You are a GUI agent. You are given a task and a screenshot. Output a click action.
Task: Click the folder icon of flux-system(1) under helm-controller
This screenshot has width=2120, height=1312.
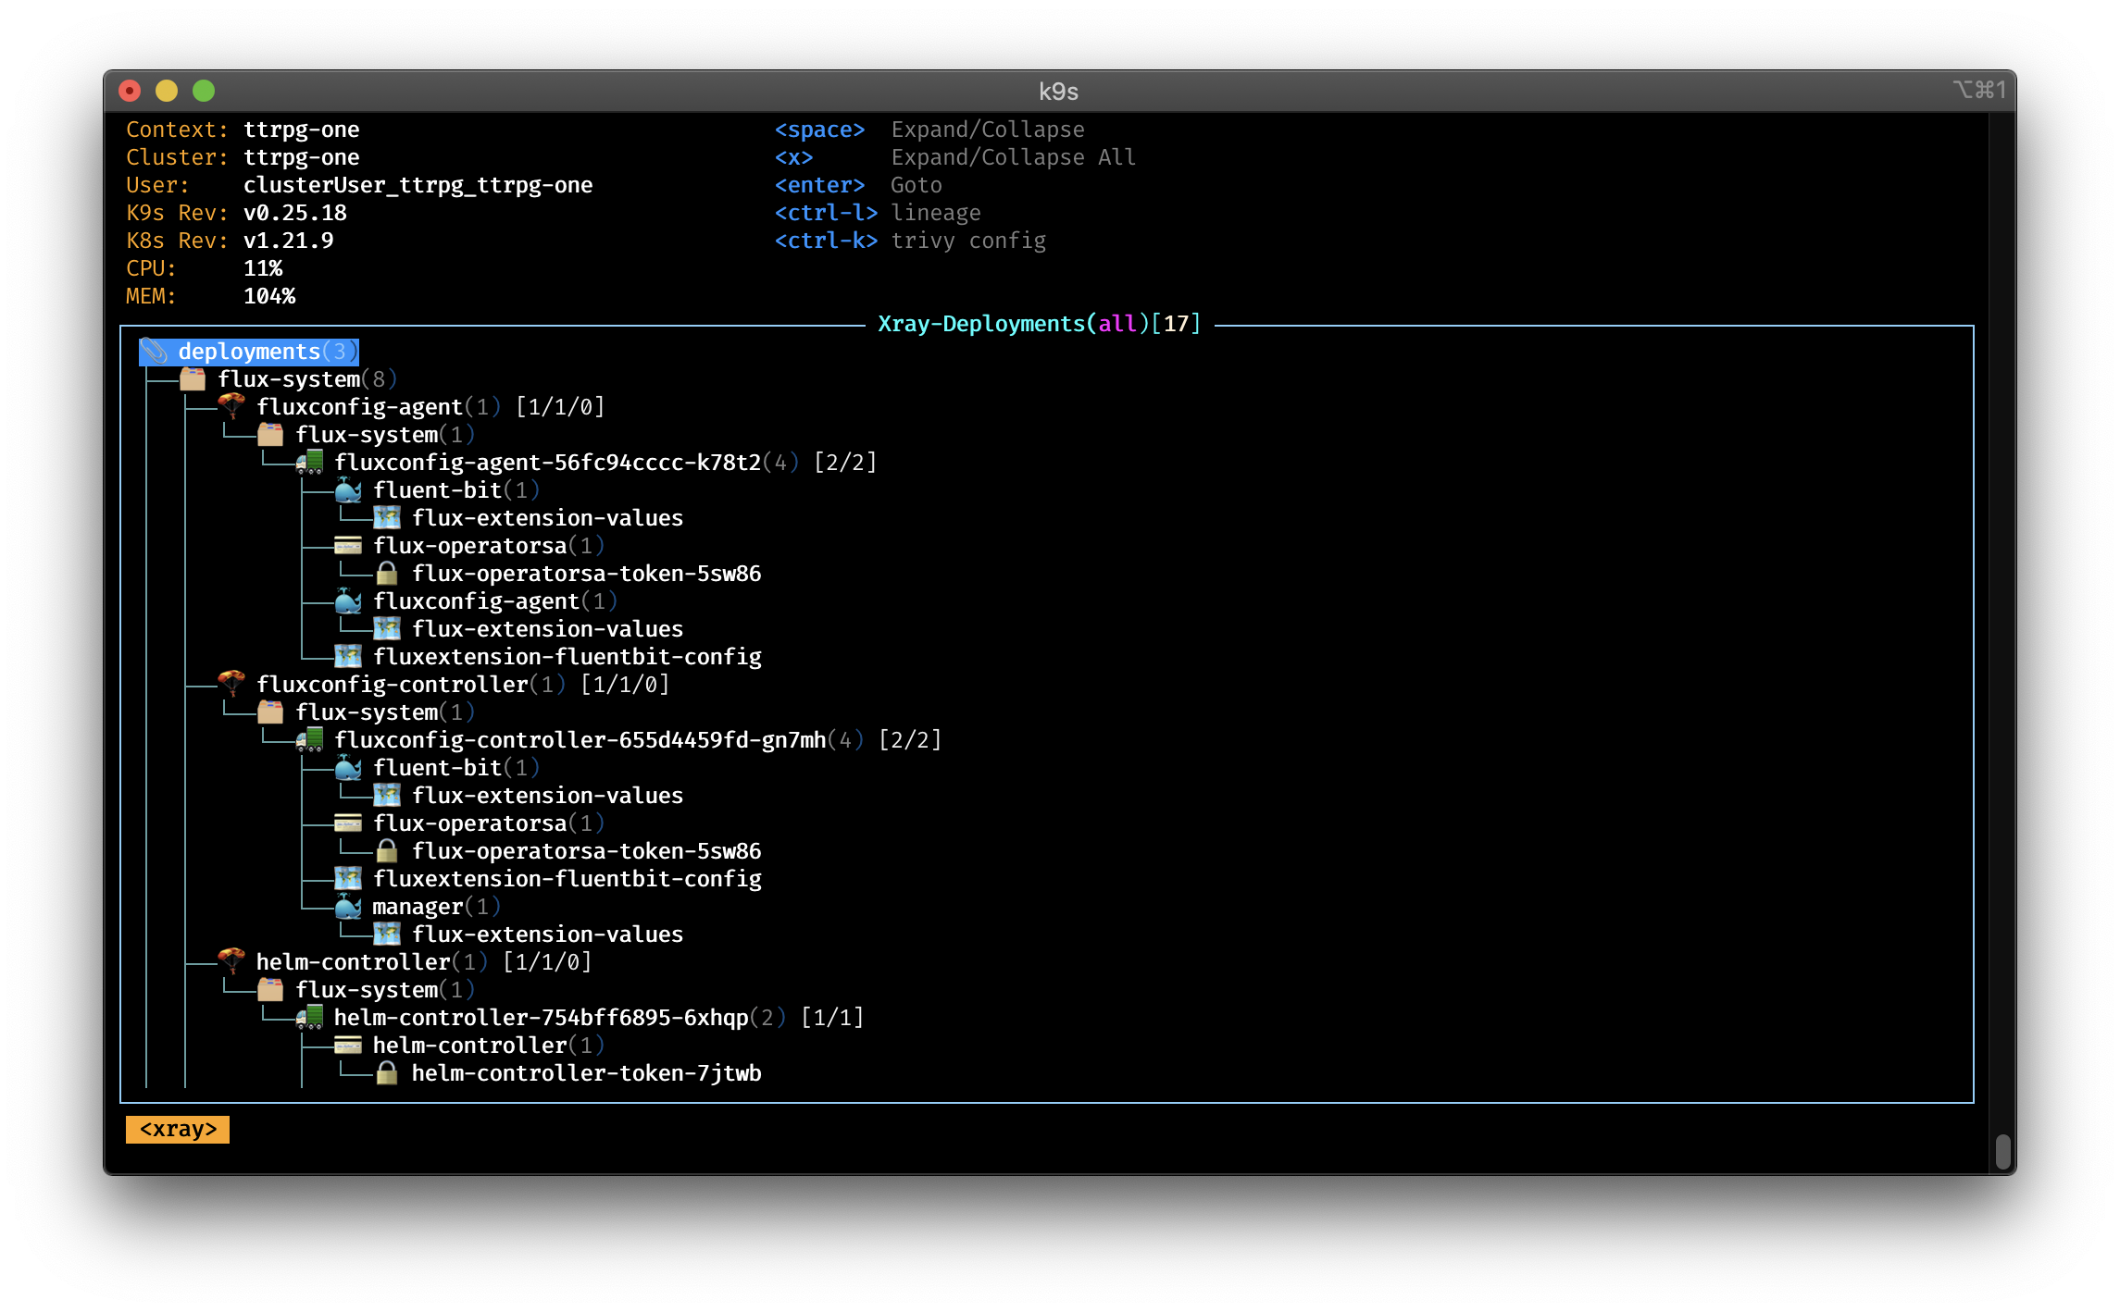tap(270, 990)
